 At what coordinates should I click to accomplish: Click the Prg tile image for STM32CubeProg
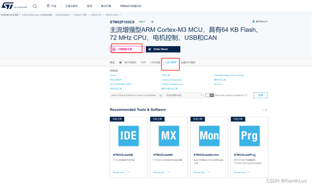coord(249,136)
